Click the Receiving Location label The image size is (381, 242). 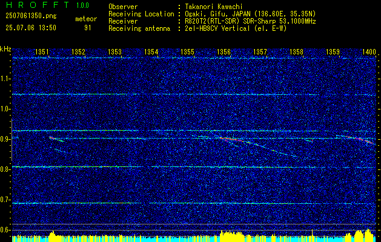pos(141,14)
